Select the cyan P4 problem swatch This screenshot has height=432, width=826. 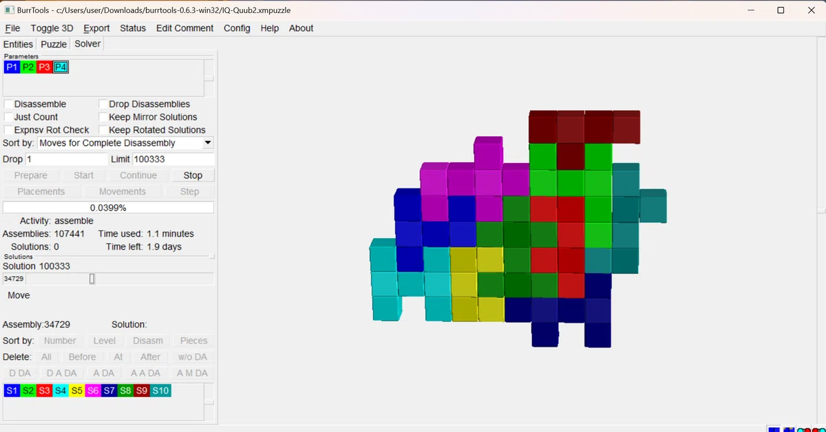(x=61, y=67)
